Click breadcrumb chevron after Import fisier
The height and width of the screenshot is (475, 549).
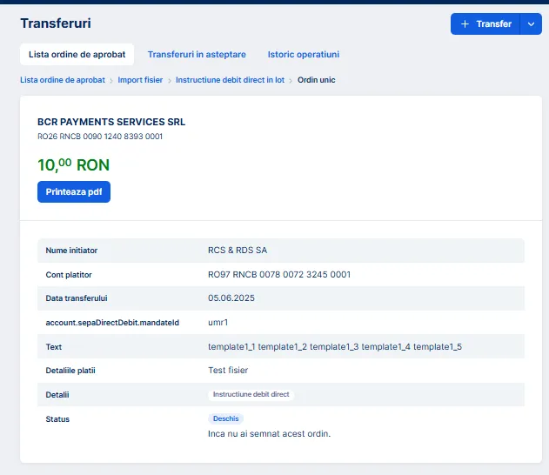point(170,80)
